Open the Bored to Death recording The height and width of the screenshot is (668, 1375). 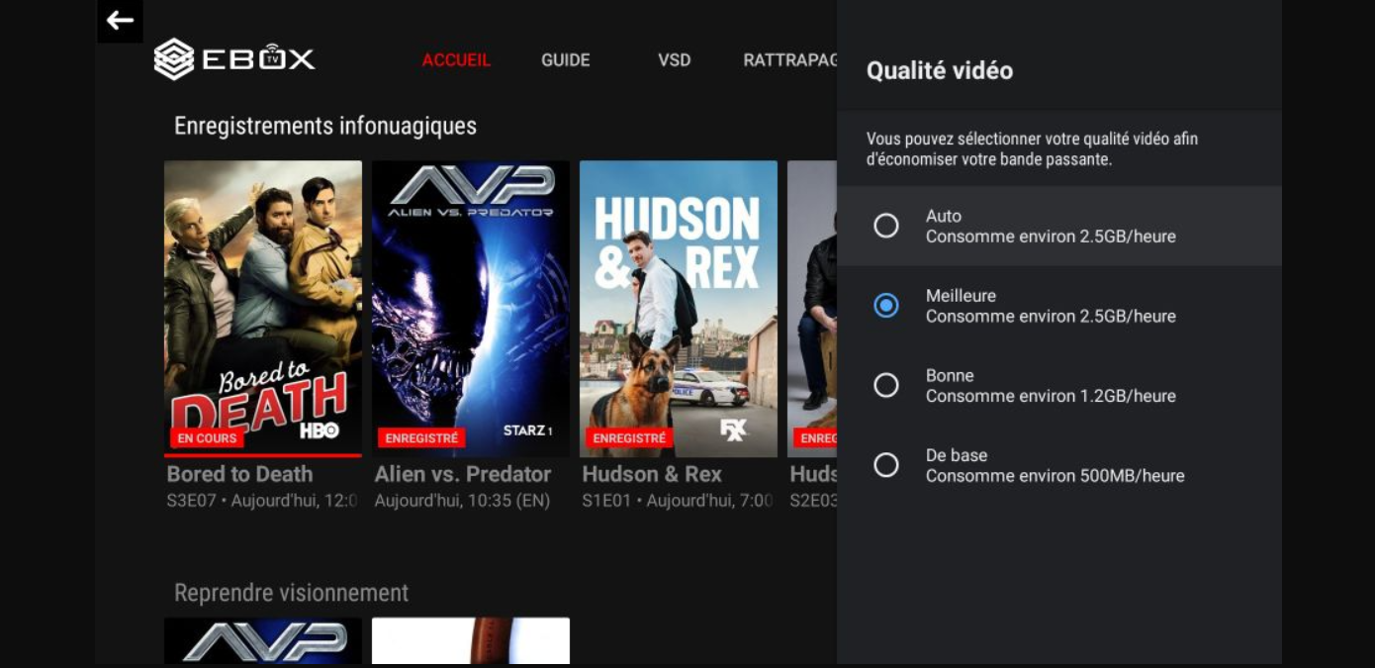pos(262,307)
